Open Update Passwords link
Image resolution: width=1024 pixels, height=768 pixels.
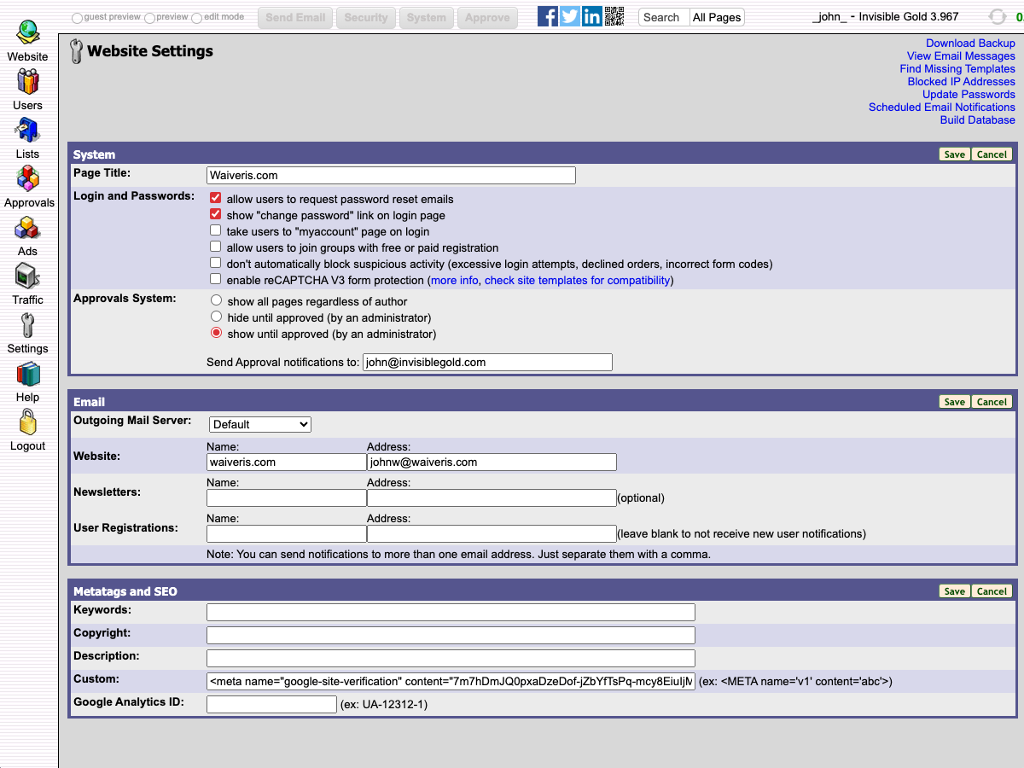[x=969, y=95]
